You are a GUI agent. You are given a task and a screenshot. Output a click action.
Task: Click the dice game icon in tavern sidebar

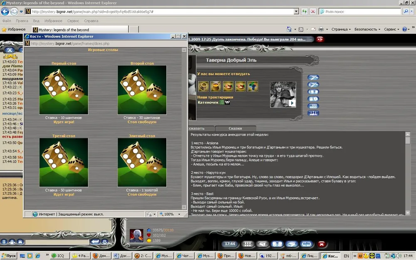pyautogui.click(x=313, y=99)
